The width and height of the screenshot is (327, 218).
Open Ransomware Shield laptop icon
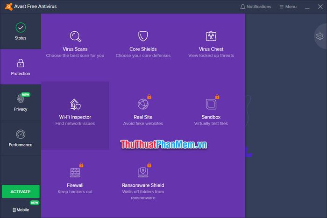click(143, 172)
